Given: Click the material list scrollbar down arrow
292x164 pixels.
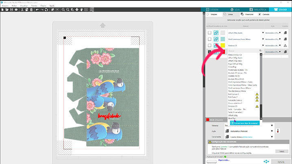Looking at the screenshot, I should 261,119.
